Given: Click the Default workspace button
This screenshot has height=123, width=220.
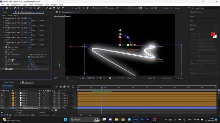Looking at the screenshot, I should [166, 8].
